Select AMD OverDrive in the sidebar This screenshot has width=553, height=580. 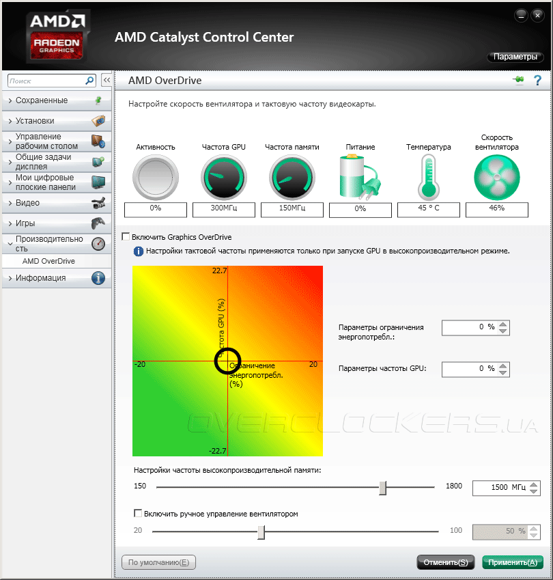tap(48, 261)
